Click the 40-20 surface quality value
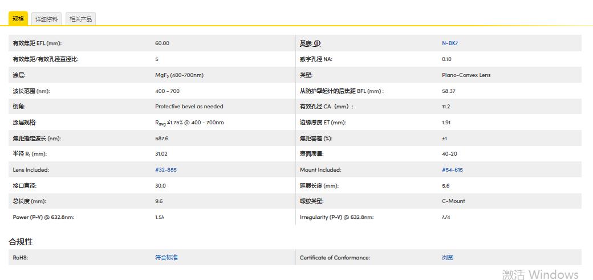The width and height of the screenshot is (593, 280). 449,154
